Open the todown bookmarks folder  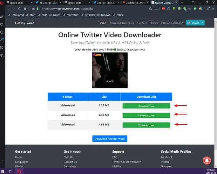(104, 15)
